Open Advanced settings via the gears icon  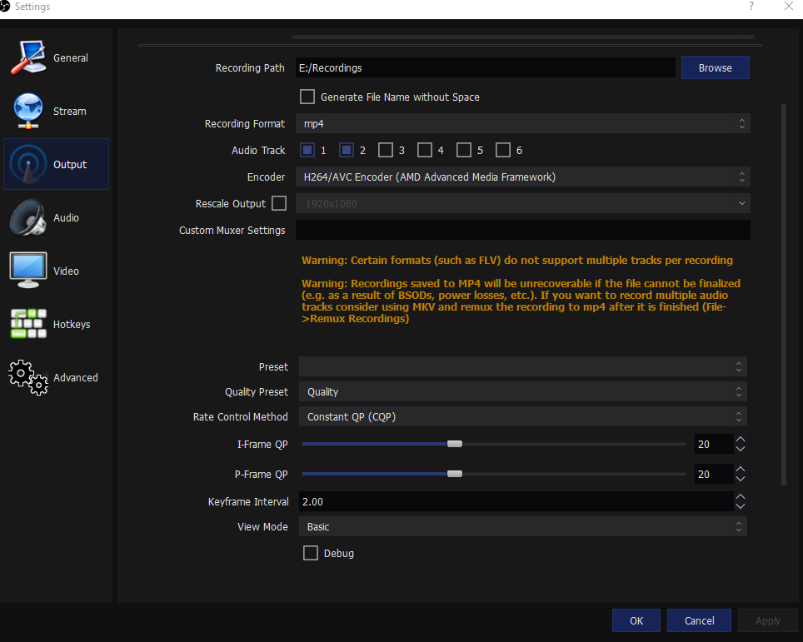click(x=28, y=377)
